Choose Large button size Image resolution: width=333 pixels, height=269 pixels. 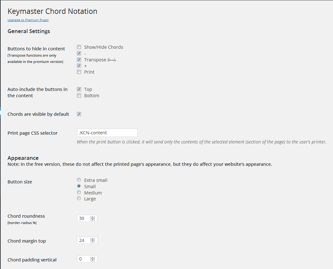79,199
